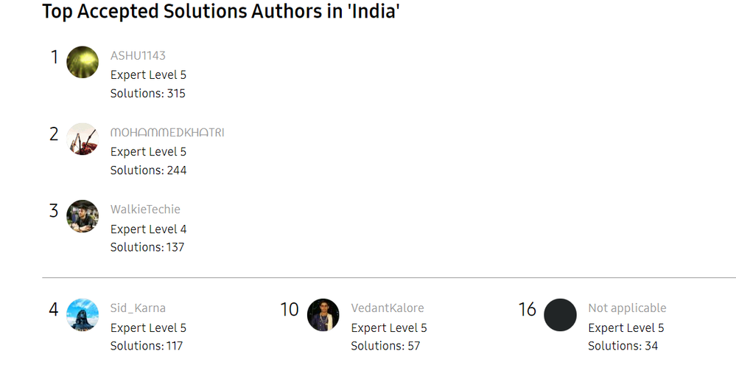Select the 'Solutions: 315' text
This screenshot has width=736, height=371.
click(148, 93)
